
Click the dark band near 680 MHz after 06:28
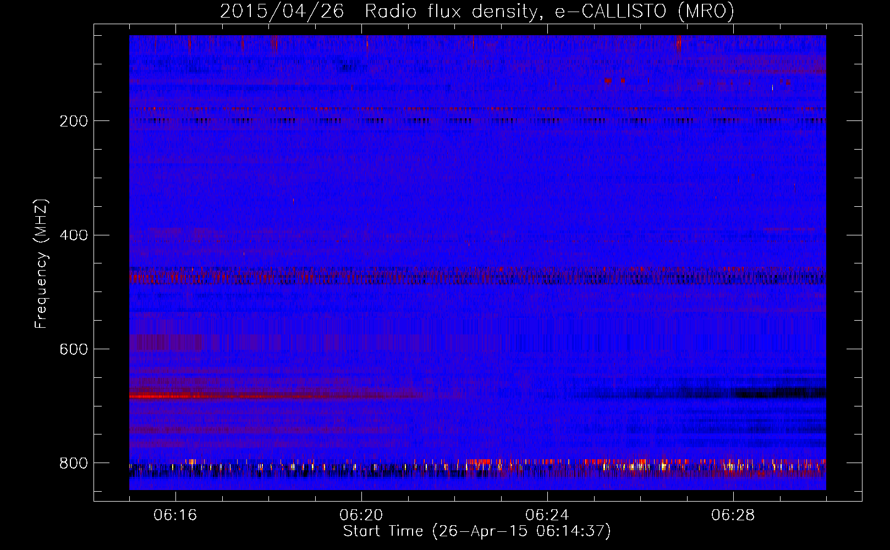click(x=780, y=393)
